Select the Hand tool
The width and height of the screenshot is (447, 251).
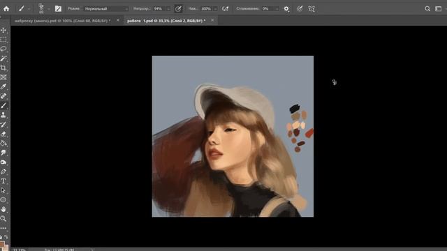coord(3,209)
